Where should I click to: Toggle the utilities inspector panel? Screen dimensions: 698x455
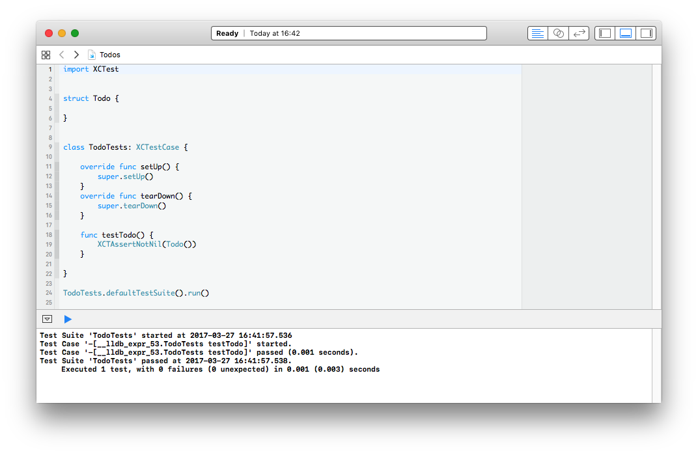(646, 33)
